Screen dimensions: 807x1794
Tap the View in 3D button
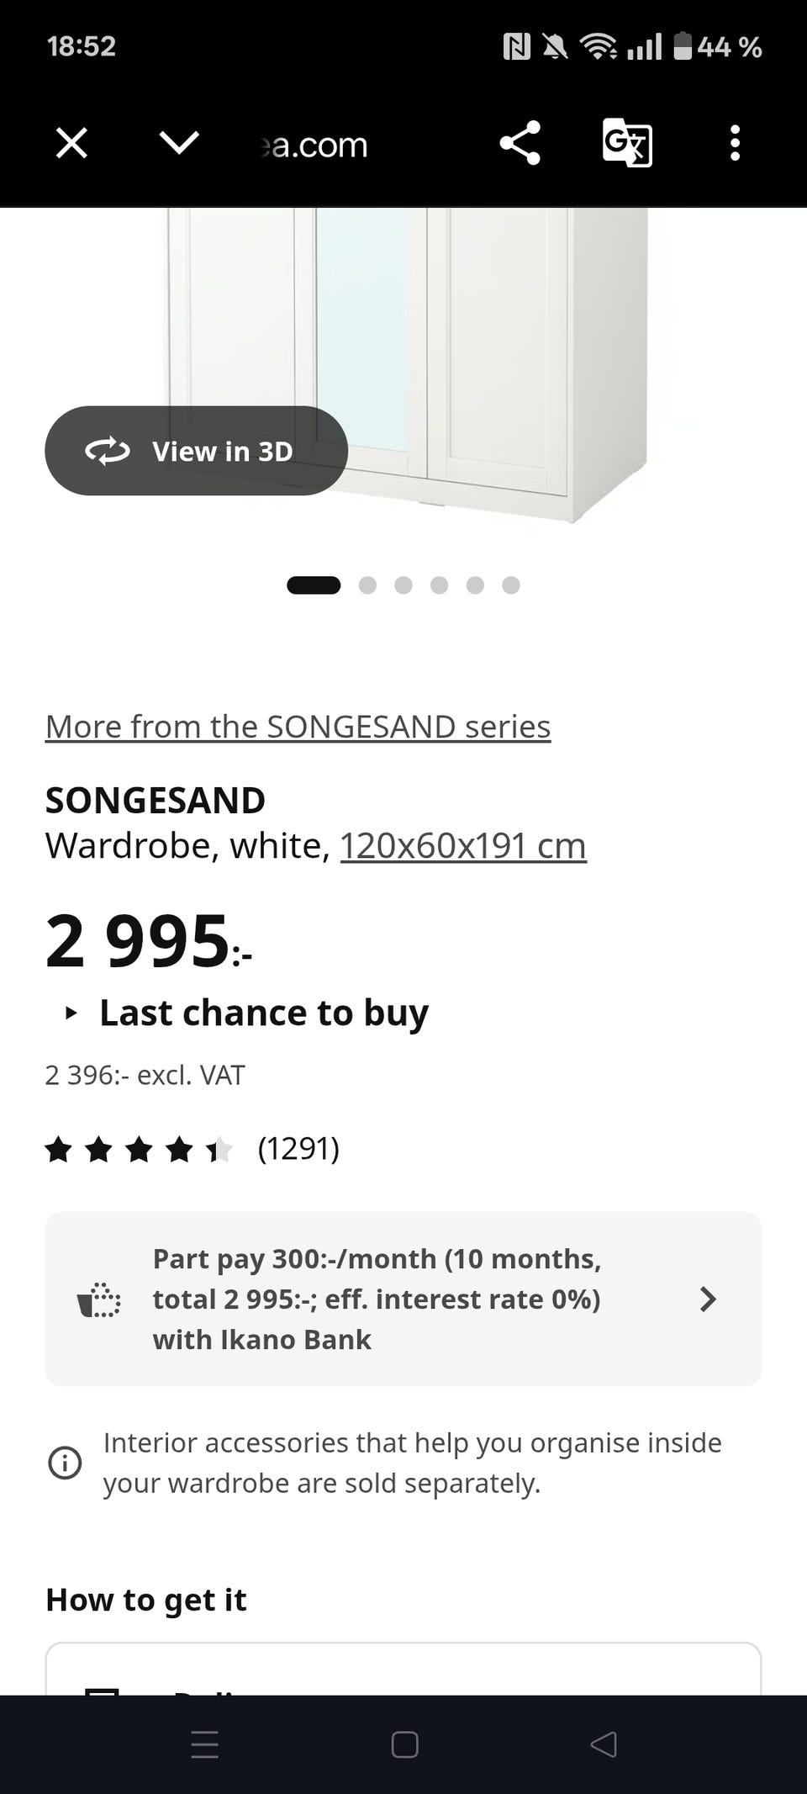click(x=196, y=451)
